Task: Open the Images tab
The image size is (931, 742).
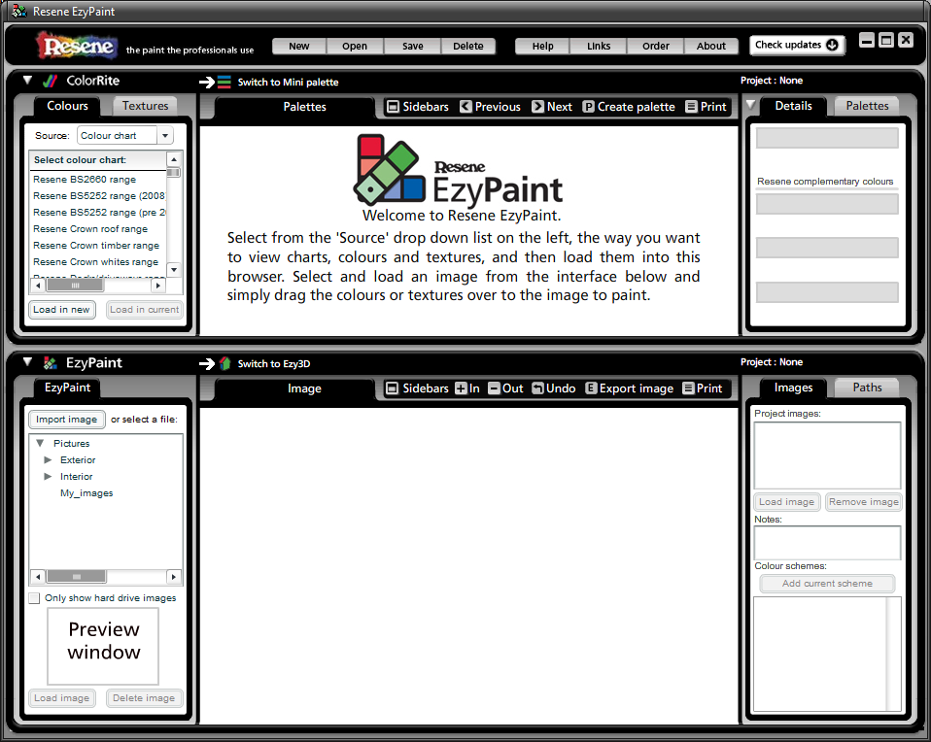Action: click(793, 388)
